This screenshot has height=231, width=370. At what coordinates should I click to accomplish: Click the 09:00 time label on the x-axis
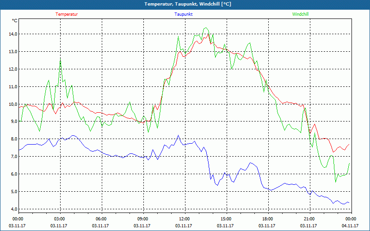[x=143, y=219]
